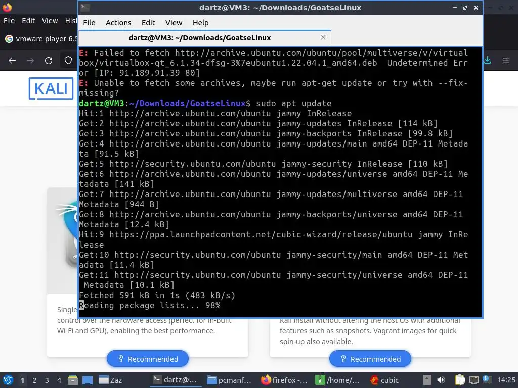Open the Zaz taskbar entry
518x388 pixels.
coord(111,380)
